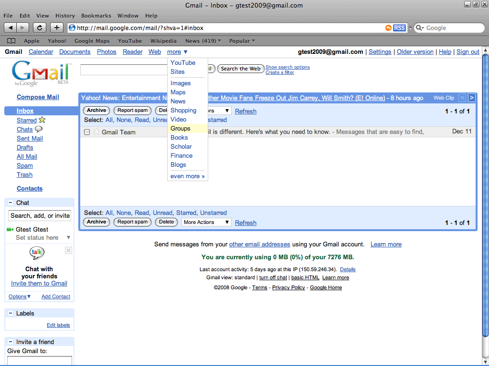Open the Trash folder
This screenshot has width=489, height=366.
(x=25, y=174)
